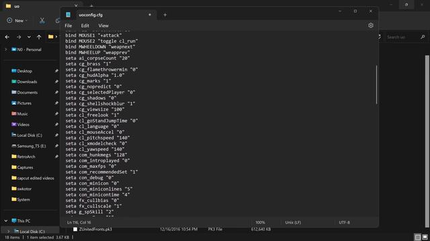Screen dimensions: 430x241
Task: Open the swkotor folder
Action: [x=24, y=189]
